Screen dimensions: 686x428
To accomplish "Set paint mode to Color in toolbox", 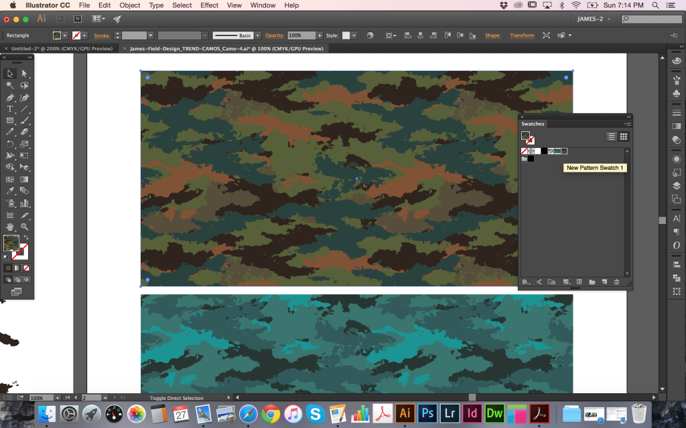I will pos(8,268).
